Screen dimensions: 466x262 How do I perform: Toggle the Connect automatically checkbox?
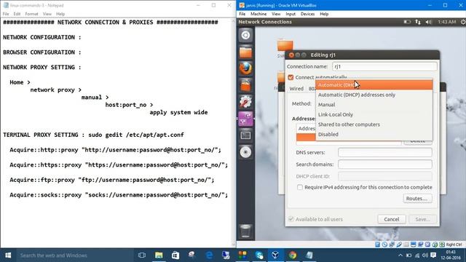pos(291,77)
